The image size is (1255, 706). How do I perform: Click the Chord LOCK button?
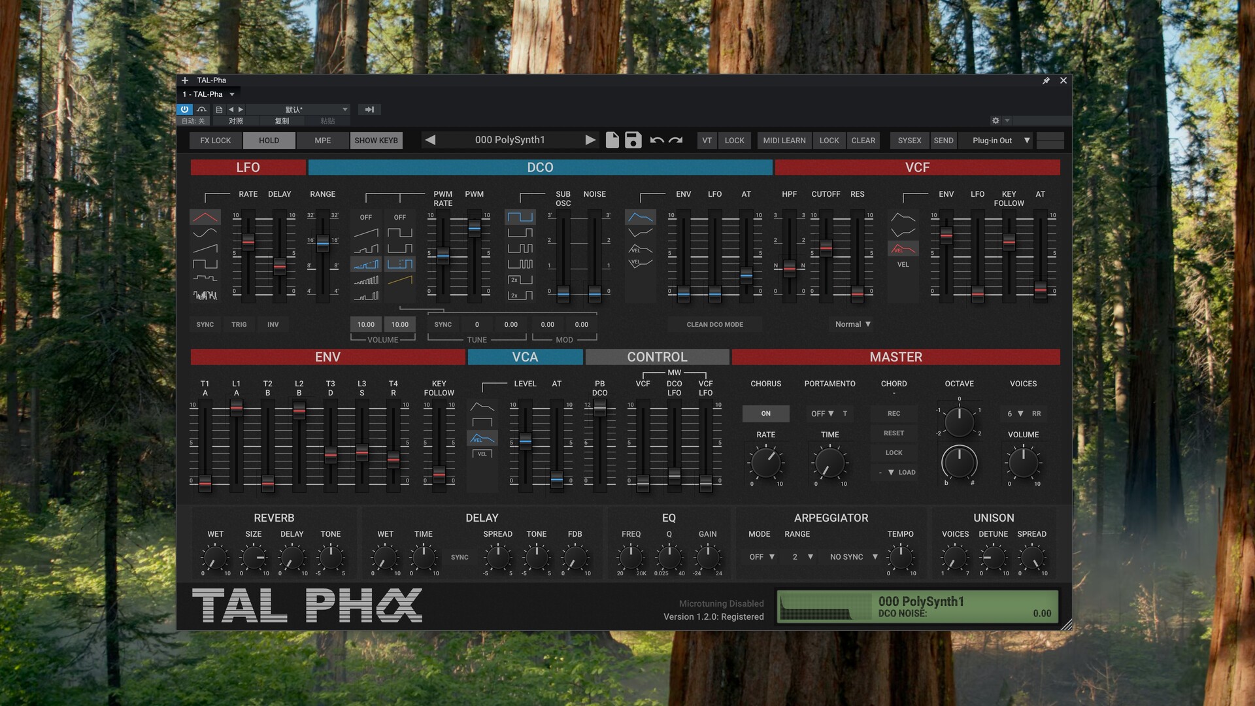pyautogui.click(x=894, y=453)
